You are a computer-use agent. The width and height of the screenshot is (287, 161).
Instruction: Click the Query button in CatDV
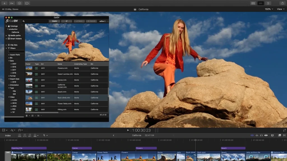tap(54, 21)
